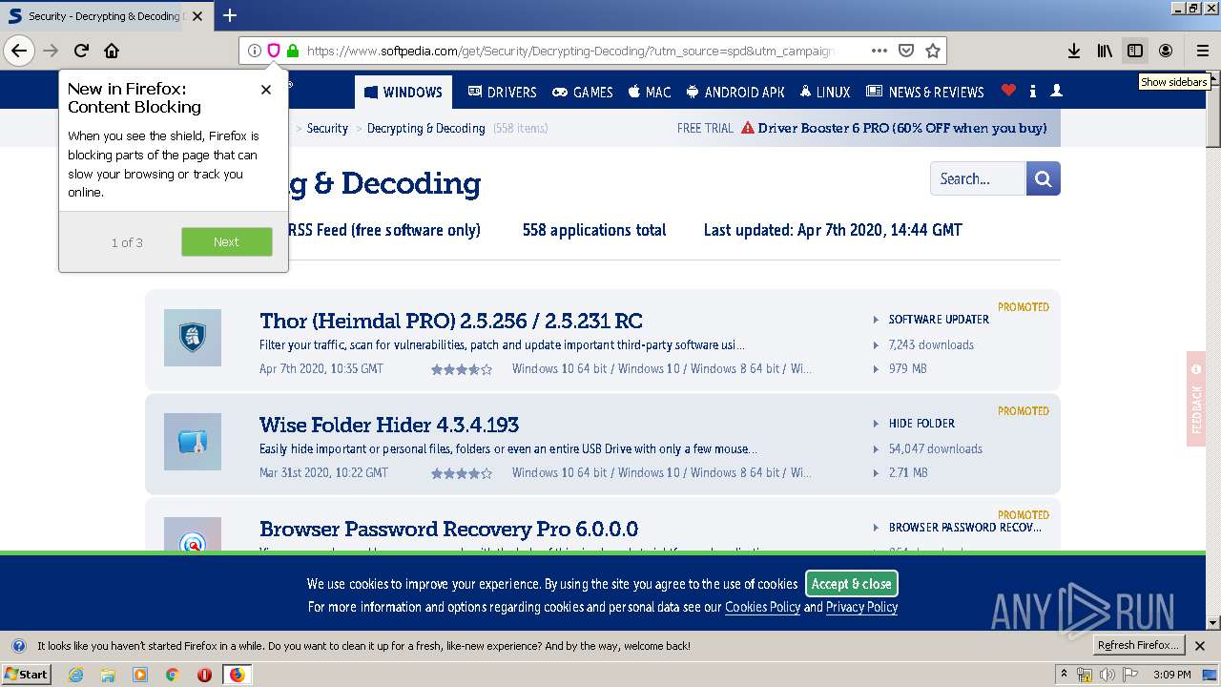Go to the Linux section

point(826,92)
